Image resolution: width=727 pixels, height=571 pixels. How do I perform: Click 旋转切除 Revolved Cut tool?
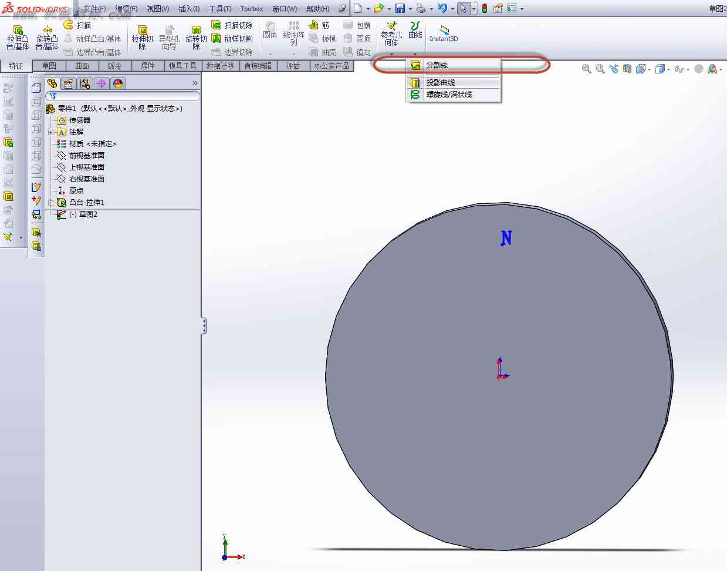pos(196,38)
